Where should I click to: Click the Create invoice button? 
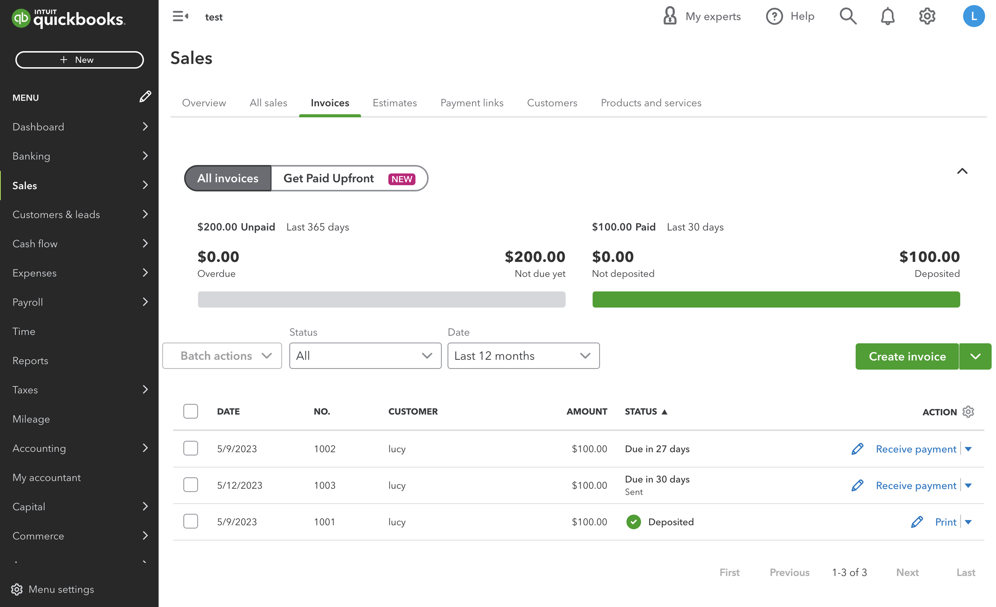(907, 356)
